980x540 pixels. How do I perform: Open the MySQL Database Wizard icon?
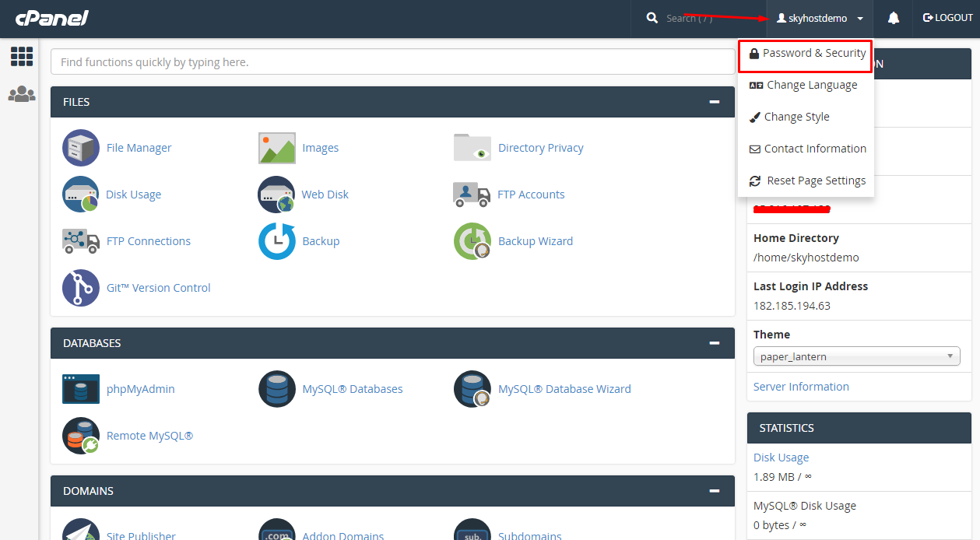(x=472, y=389)
